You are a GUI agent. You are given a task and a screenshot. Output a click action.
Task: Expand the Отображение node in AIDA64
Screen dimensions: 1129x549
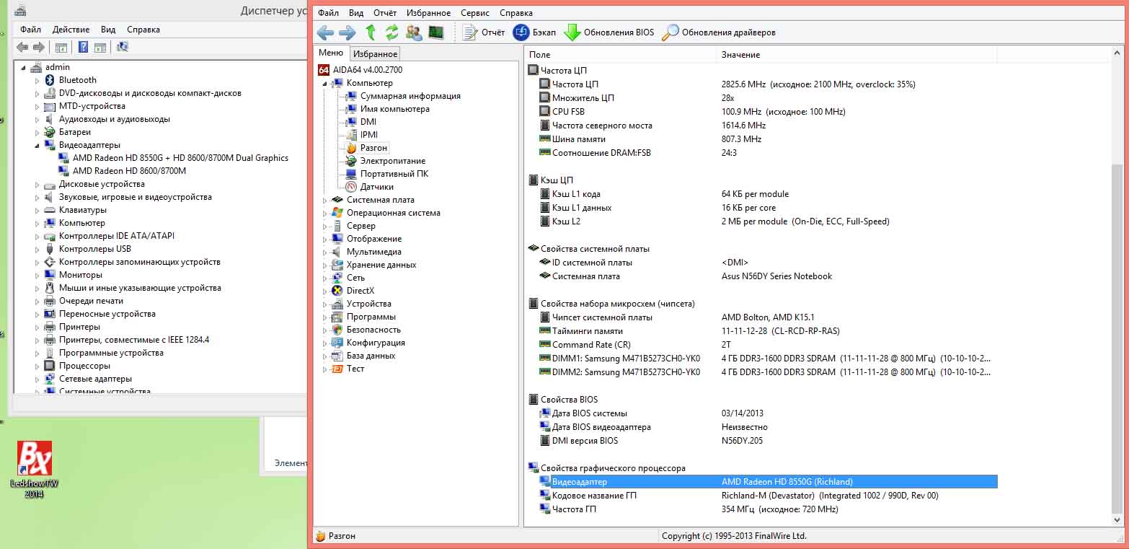tap(325, 239)
